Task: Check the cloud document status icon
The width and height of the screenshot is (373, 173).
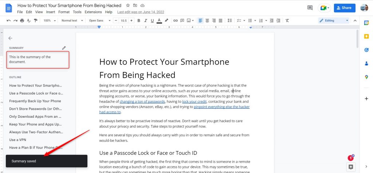Action: click(x=142, y=5)
